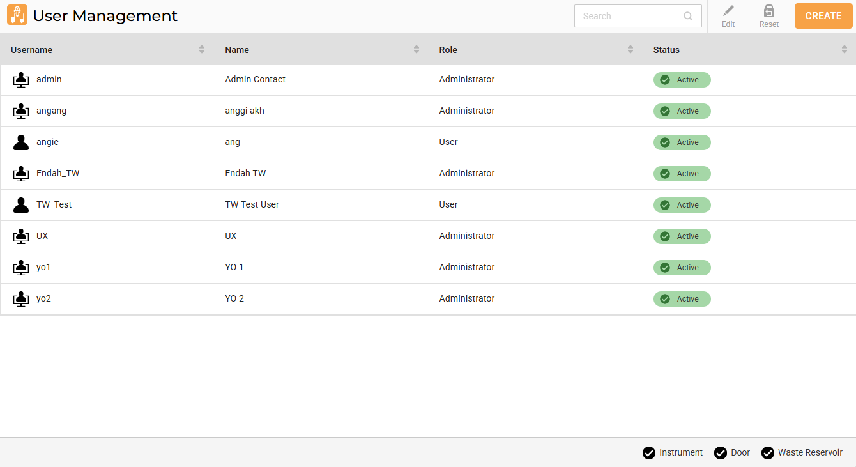Click TW_Test's user avatar icon
This screenshot has width=856, height=467.
(21, 205)
